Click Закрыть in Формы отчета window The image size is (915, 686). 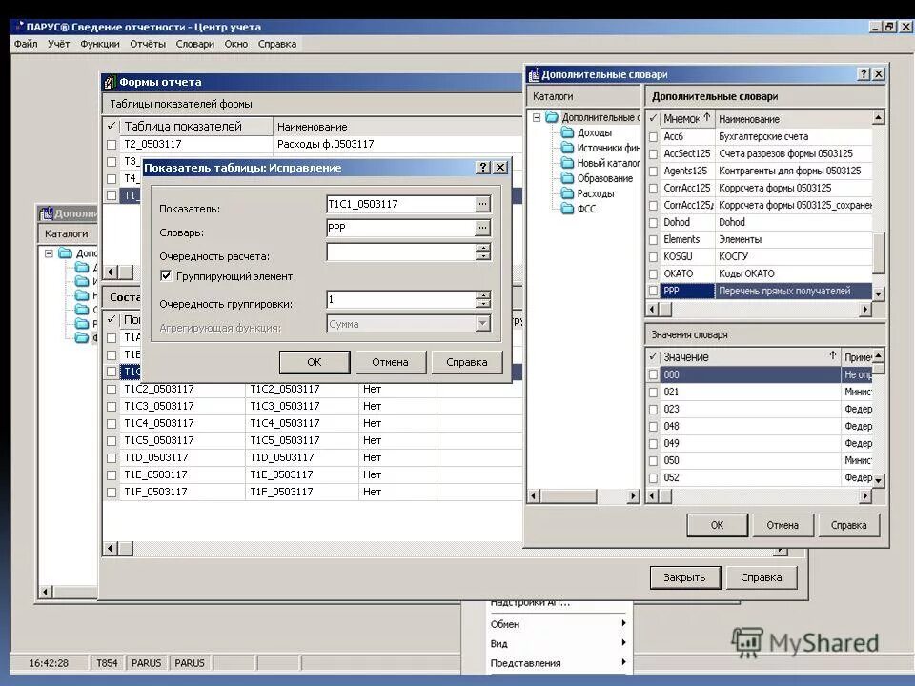click(685, 577)
